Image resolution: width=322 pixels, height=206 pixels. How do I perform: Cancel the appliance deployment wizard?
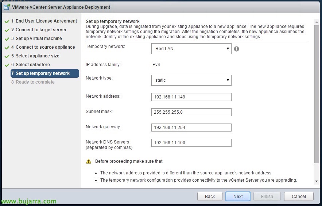(x=299, y=197)
